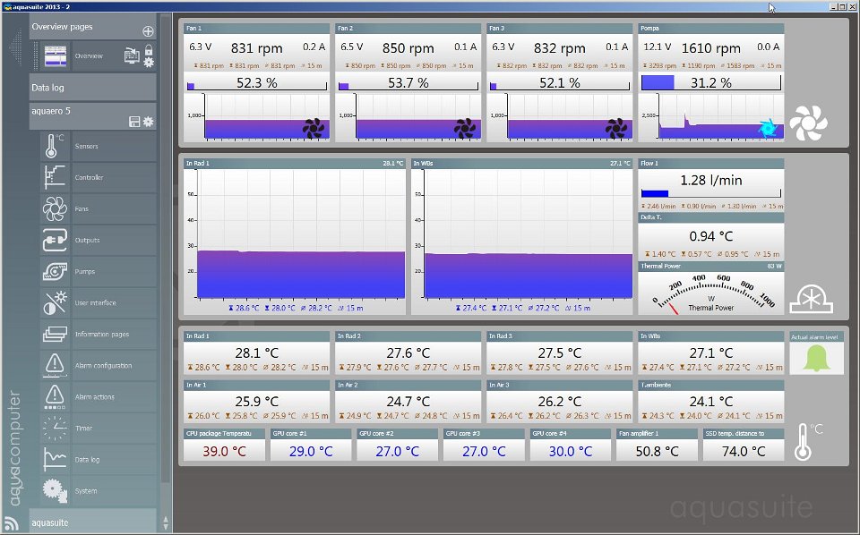Open the aquaero 5 section header
This screenshot has height=535, width=860.
pos(92,116)
